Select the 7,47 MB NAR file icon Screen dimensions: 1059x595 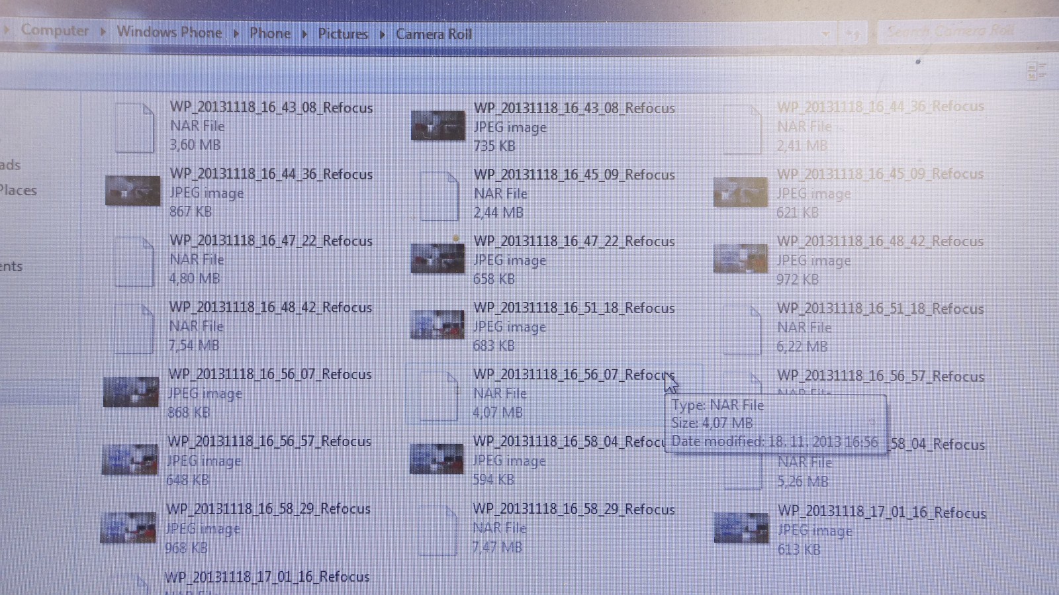(x=437, y=530)
